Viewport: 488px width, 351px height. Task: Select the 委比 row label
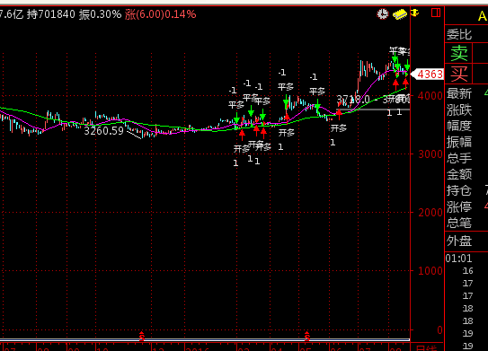(x=459, y=34)
